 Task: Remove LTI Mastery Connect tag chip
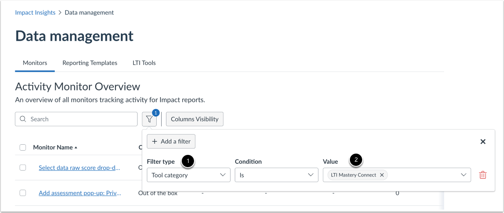point(382,175)
